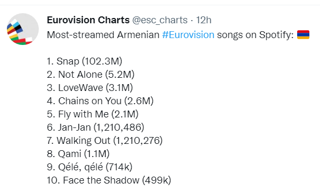Open the #Eurovision hashtag link

pyautogui.click(x=188, y=35)
